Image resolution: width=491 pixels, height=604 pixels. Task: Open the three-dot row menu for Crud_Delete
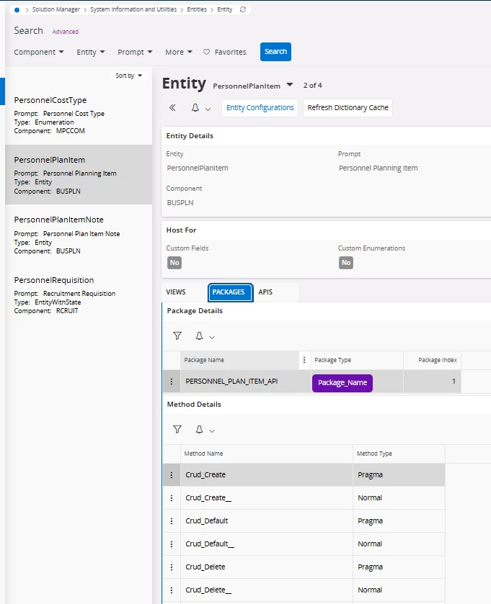172,567
